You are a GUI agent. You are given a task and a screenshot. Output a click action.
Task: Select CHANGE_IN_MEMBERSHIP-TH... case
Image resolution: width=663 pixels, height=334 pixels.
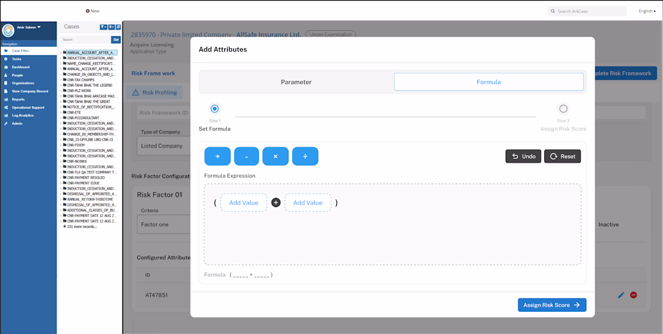[x=91, y=134]
